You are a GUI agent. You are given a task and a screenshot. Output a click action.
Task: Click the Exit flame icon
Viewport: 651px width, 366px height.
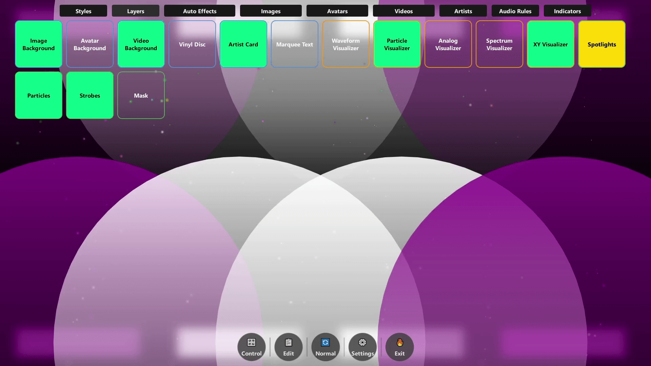[399, 343]
